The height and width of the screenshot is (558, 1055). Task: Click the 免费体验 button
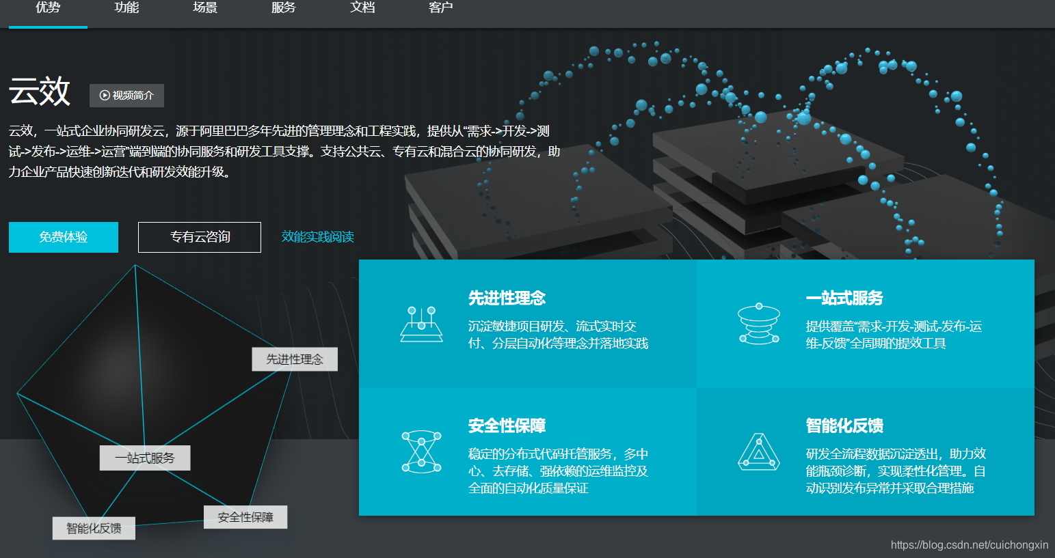coord(64,237)
